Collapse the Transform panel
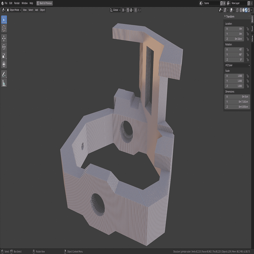 point(225,17)
